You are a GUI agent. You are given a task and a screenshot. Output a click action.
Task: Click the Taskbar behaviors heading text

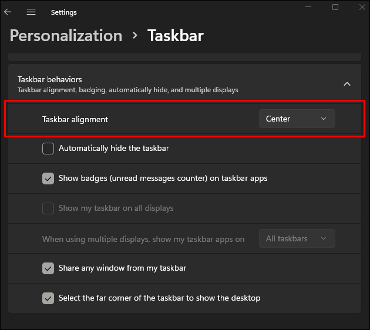point(50,79)
